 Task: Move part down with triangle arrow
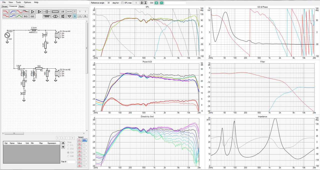coord(63,147)
